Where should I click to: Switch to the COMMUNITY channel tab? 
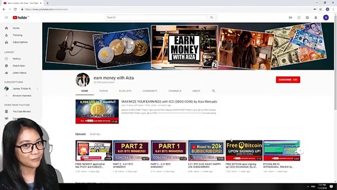pos(150,91)
